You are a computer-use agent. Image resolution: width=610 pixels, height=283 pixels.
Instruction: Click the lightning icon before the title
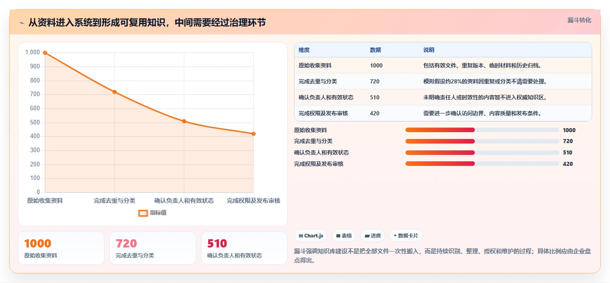coord(21,23)
